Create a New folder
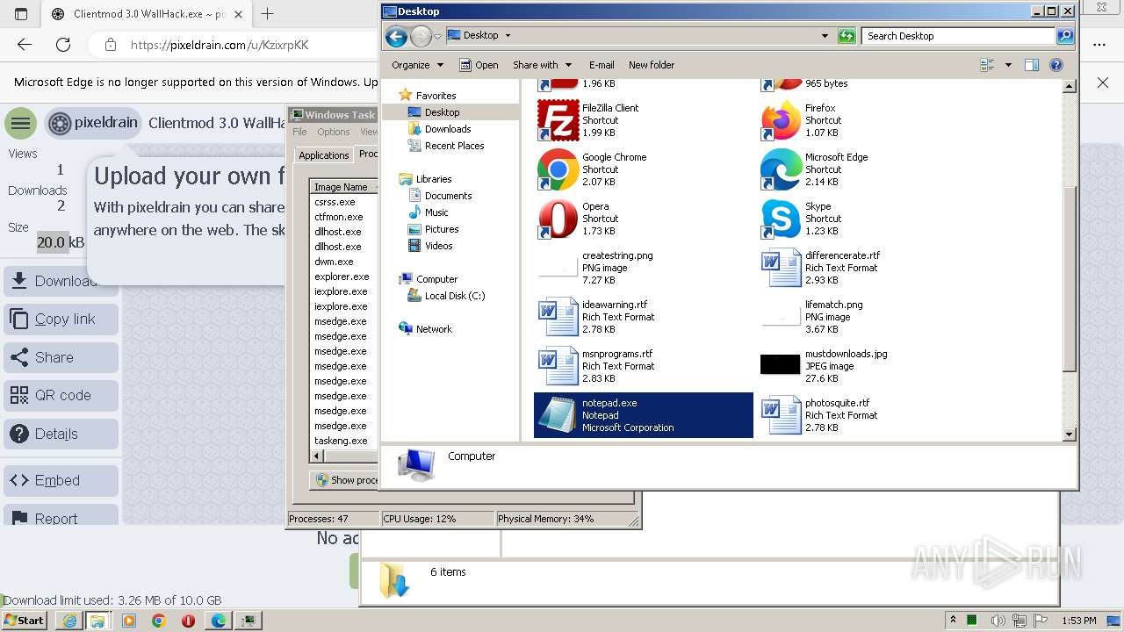Image resolution: width=1124 pixels, height=632 pixels. click(652, 65)
